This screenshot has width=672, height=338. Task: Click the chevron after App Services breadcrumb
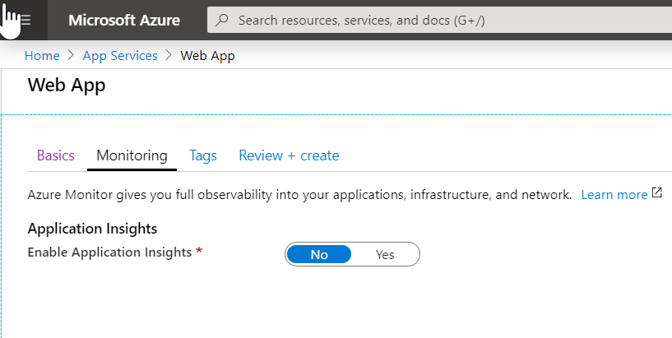pyautogui.click(x=169, y=56)
